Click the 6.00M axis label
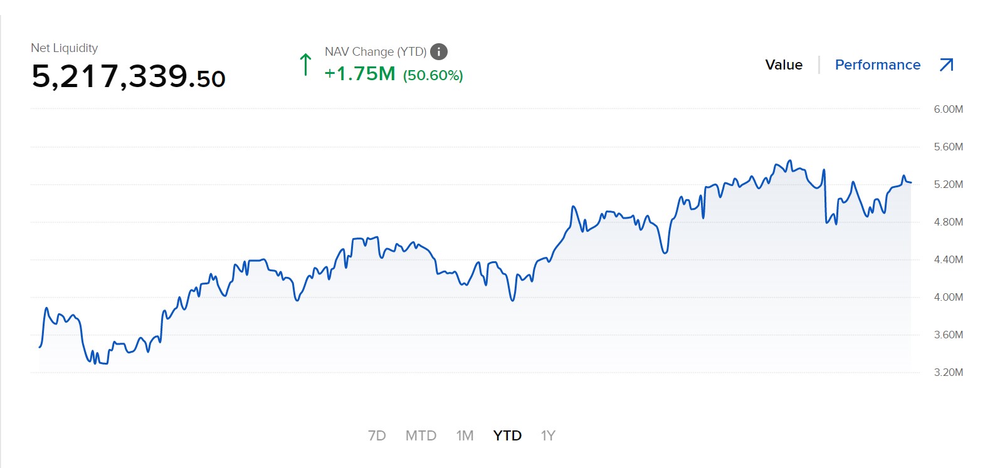The width and height of the screenshot is (995, 468). (x=948, y=109)
